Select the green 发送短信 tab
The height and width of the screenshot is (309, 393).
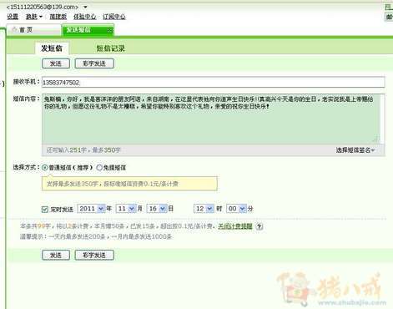[x=88, y=30]
